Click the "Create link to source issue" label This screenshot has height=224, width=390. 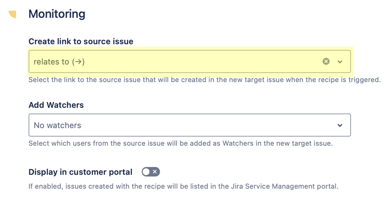point(81,41)
